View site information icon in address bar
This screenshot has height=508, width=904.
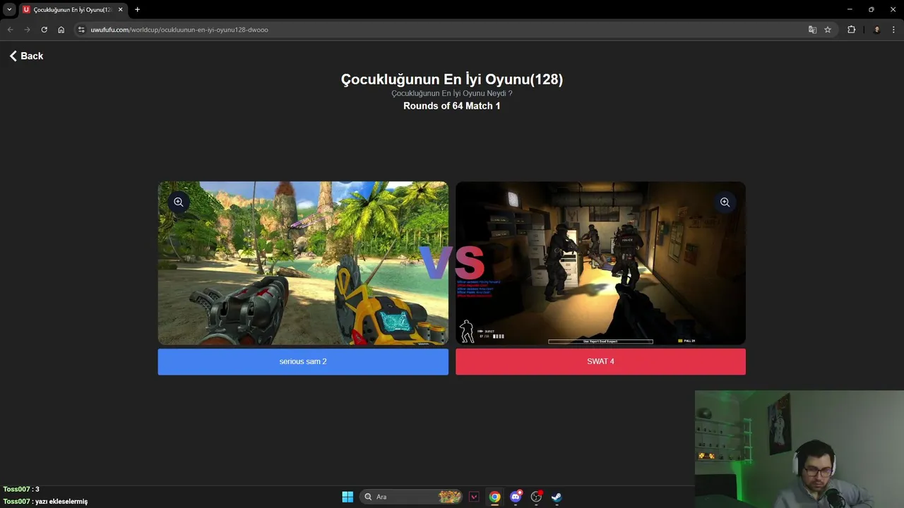tap(81, 30)
